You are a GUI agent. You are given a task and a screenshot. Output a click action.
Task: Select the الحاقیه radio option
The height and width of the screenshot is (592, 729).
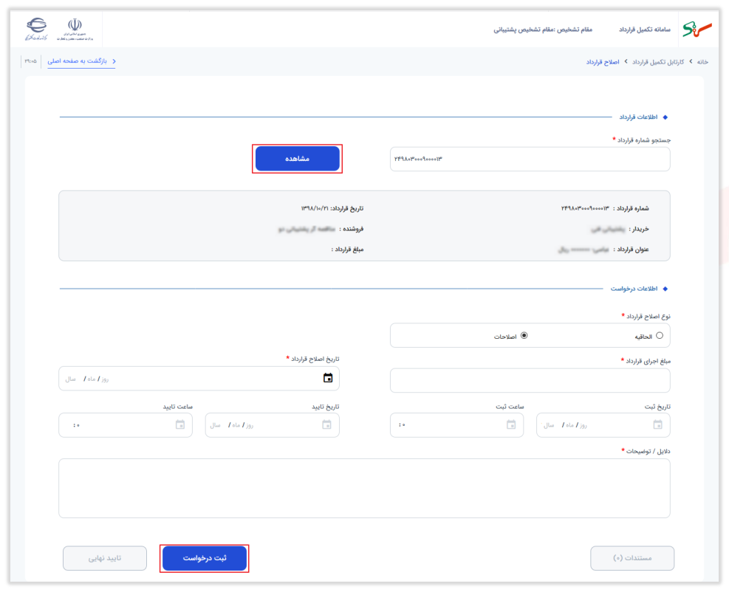click(660, 336)
